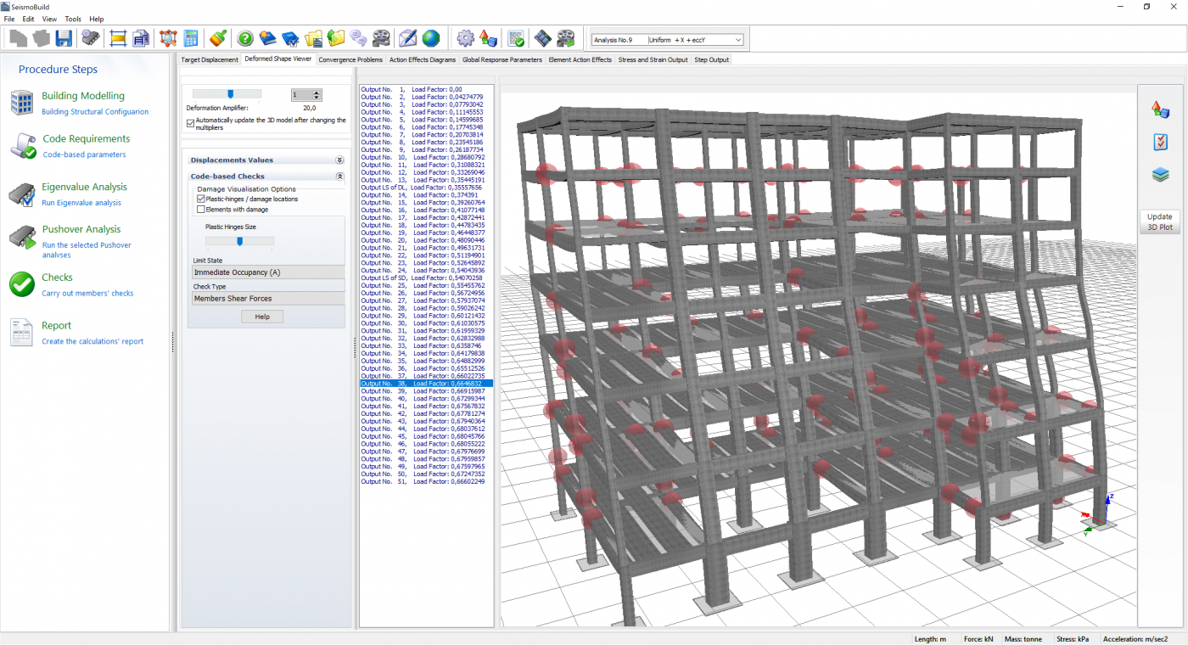Open the Help menu
The image size is (1188, 645).
click(x=97, y=19)
